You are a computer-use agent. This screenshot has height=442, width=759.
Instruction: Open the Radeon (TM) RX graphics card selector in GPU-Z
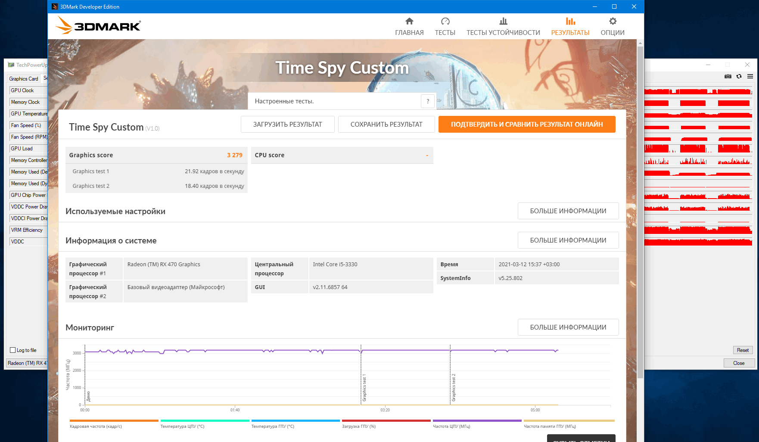pyautogui.click(x=27, y=363)
